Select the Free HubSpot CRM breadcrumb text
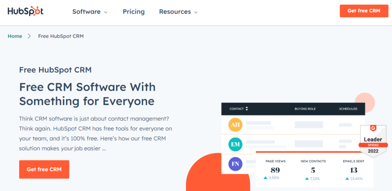 (61, 36)
